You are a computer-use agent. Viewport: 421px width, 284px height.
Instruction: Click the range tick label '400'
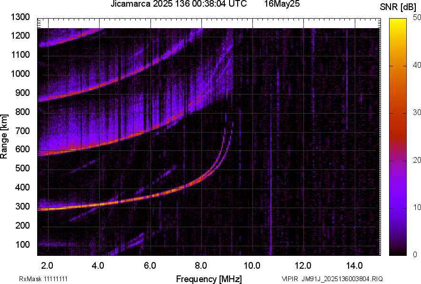tap(22, 187)
